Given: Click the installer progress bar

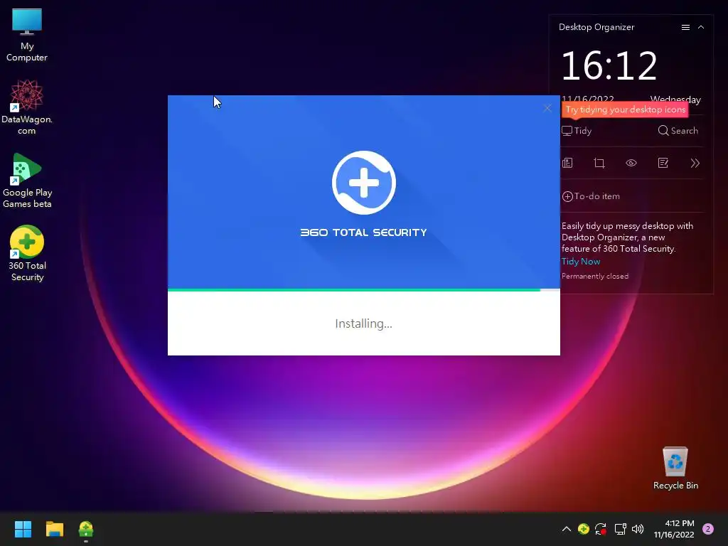Looking at the screenshot, I should click(x=363, y=290).
